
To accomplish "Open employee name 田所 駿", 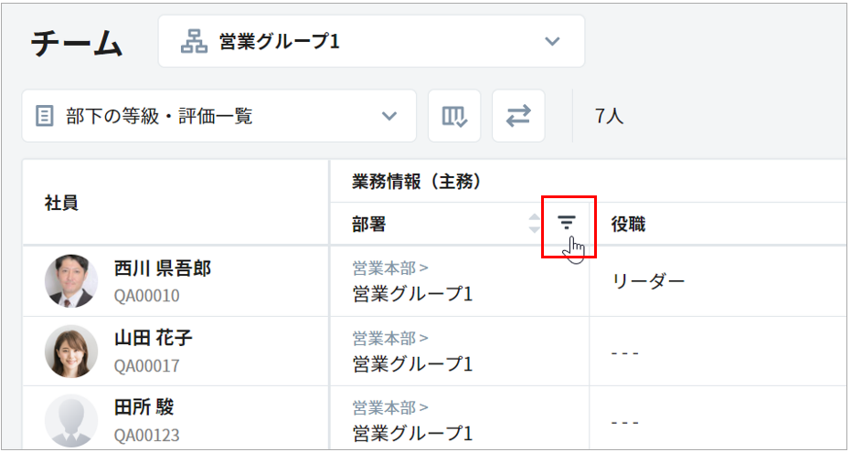I will click(144, 408).
